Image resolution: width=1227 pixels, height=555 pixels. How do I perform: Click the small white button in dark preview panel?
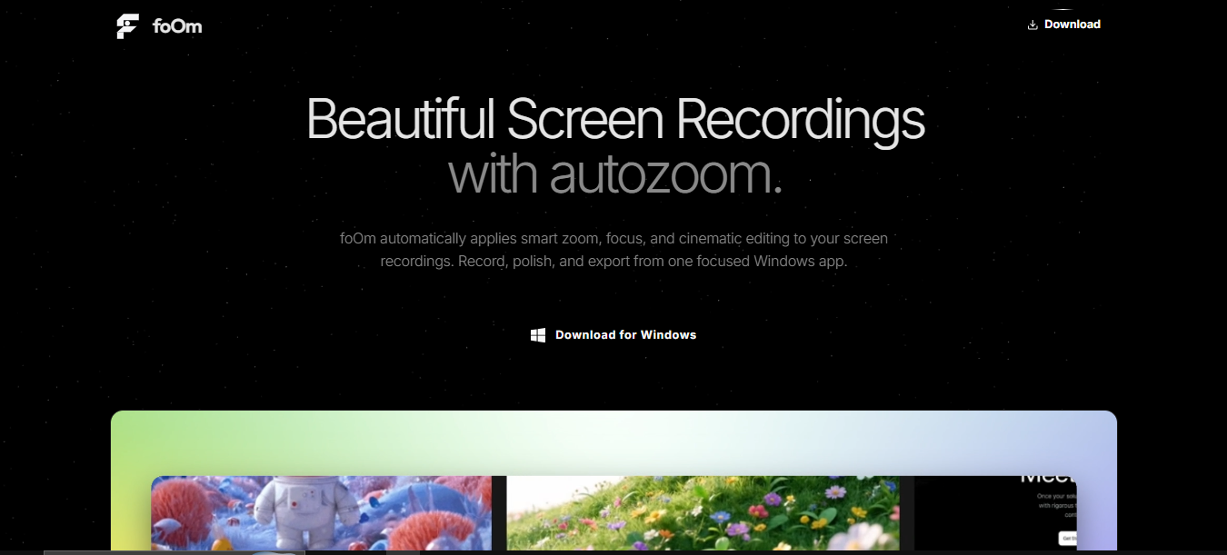click(x=1067, y=538)
